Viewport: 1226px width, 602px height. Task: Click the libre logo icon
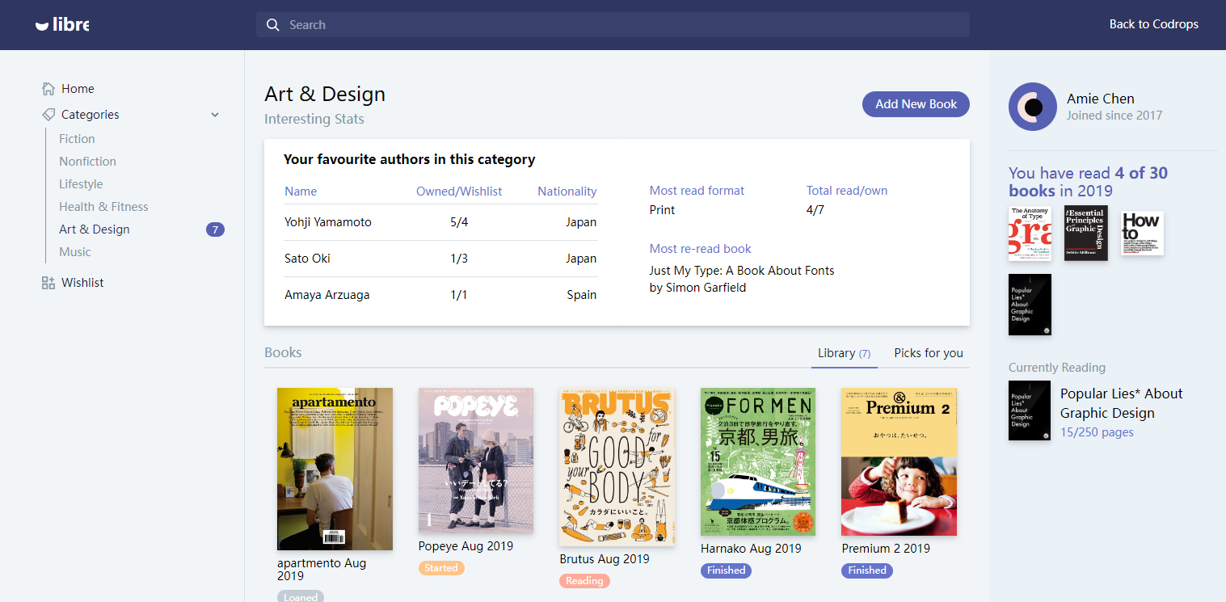43,25
